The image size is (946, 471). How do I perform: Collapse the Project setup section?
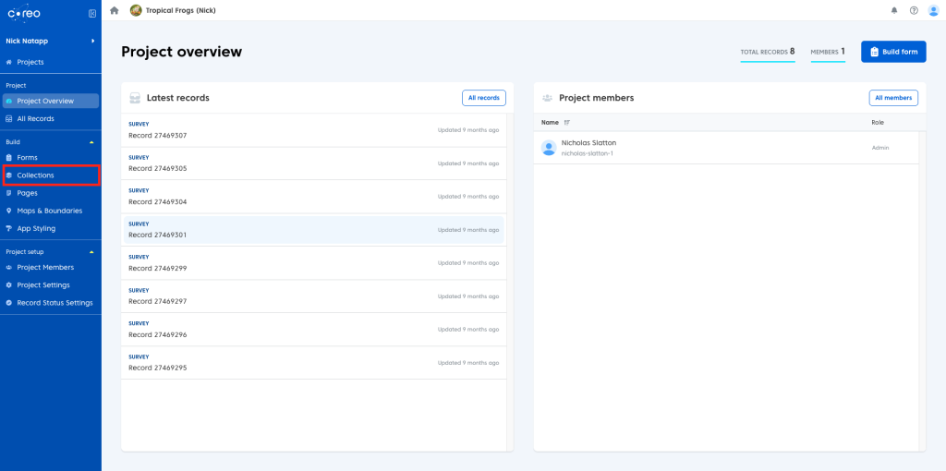point(91,251)
